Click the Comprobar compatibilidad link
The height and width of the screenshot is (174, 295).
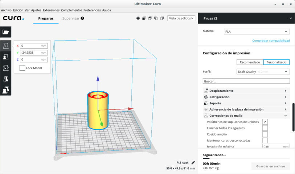(x=271, y=41)
